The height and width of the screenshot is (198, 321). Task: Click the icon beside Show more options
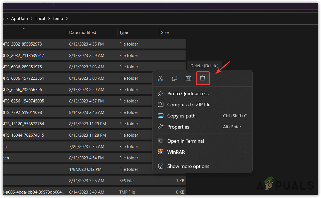point(161,166)
